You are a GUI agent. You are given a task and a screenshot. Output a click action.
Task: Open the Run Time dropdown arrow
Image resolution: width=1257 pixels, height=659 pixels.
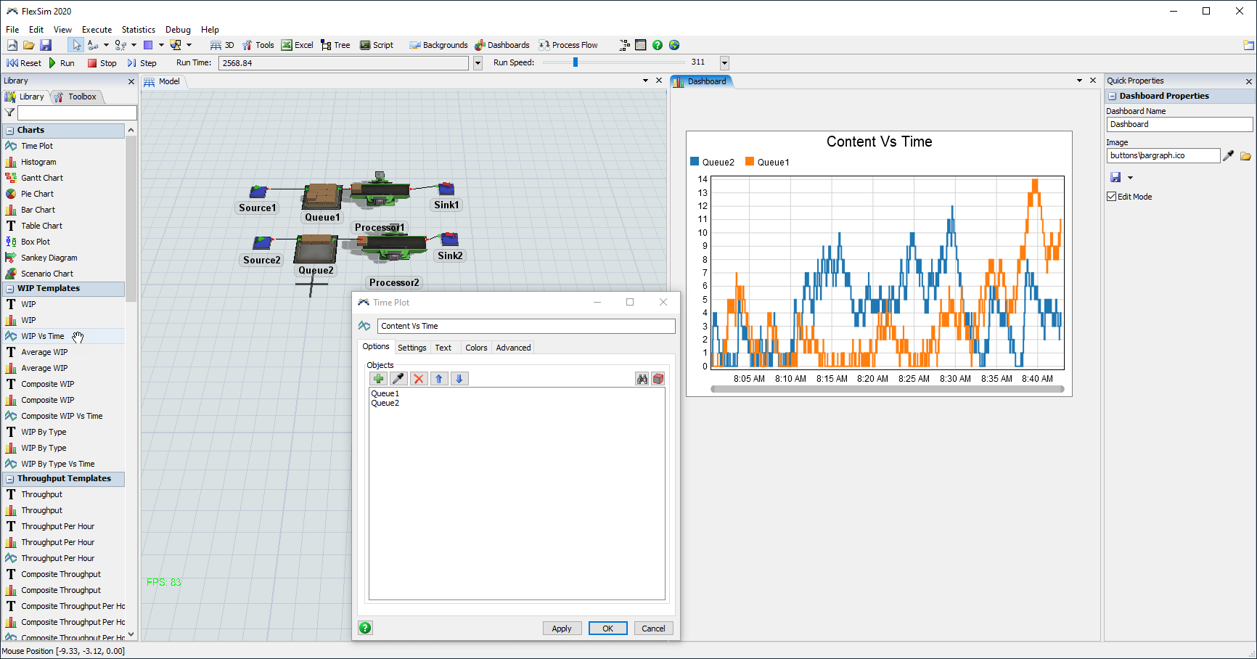pos(478,63)
